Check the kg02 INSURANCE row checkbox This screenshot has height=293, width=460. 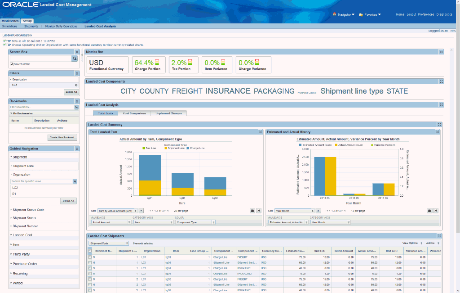90,290
